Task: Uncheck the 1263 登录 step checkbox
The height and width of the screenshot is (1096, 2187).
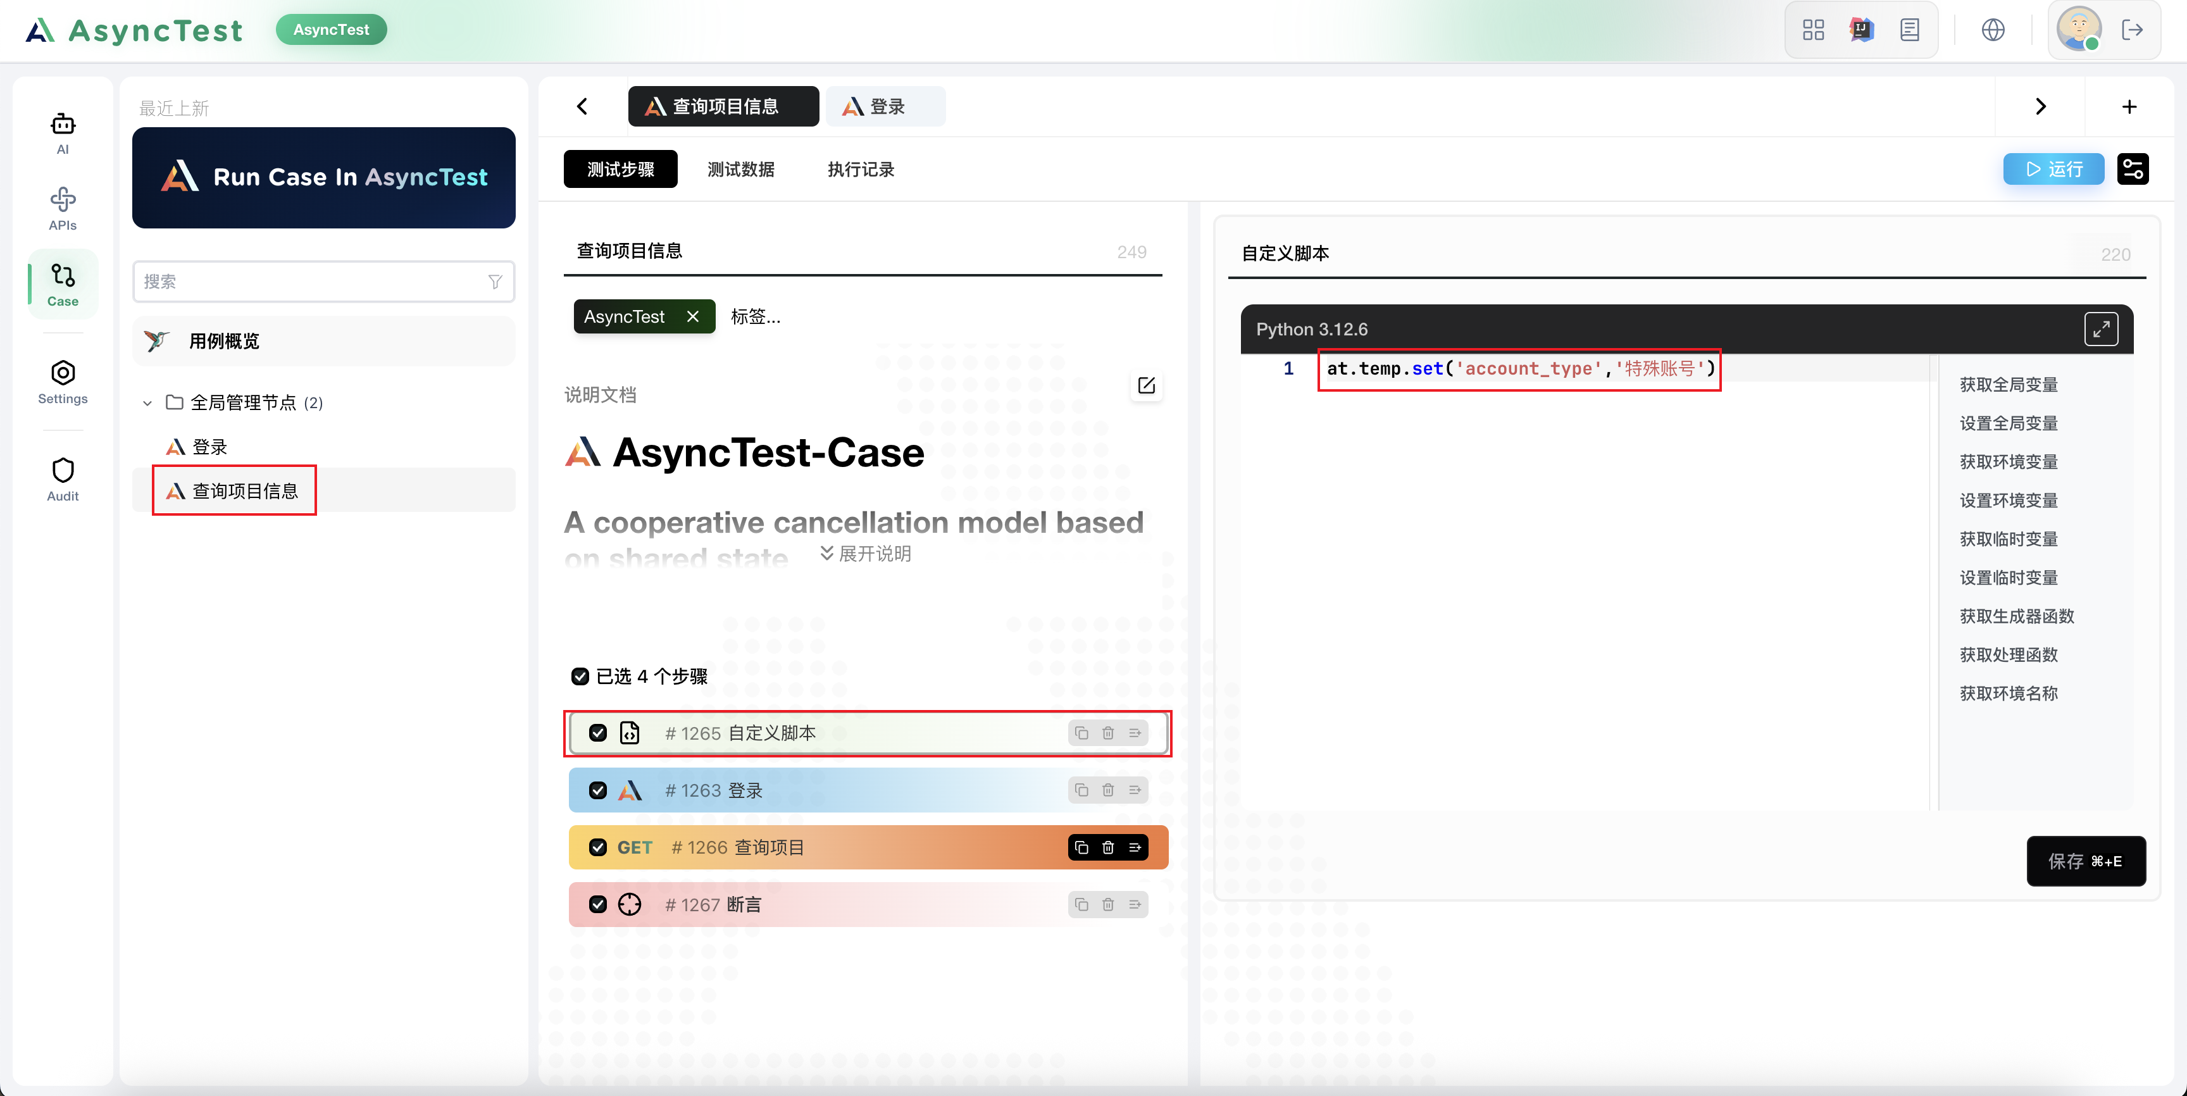Action: click(597, 790)
